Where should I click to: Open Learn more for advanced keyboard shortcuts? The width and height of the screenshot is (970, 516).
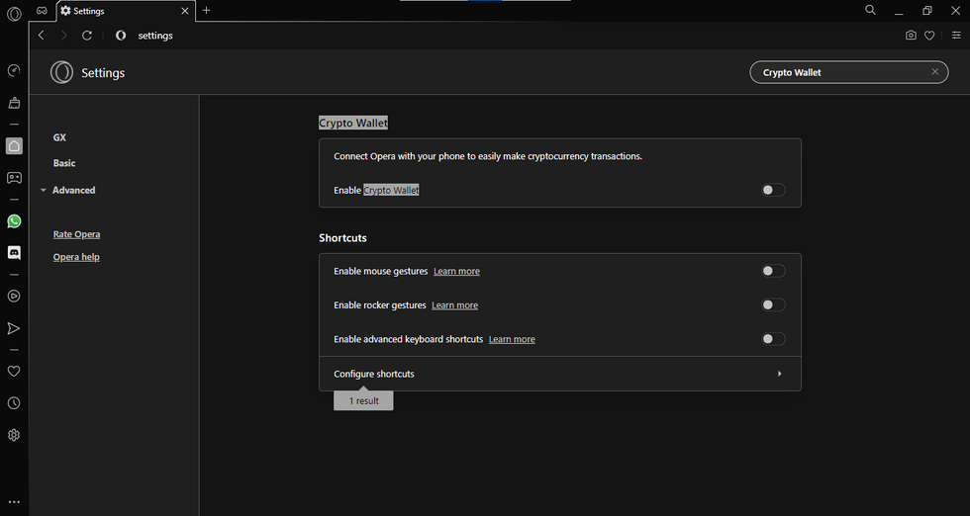pyautogui.click(x=512, y=339)
